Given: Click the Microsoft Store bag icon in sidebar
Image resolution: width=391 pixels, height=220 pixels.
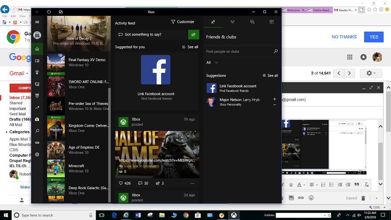Looking at the screenshot, I should point(37,119).
